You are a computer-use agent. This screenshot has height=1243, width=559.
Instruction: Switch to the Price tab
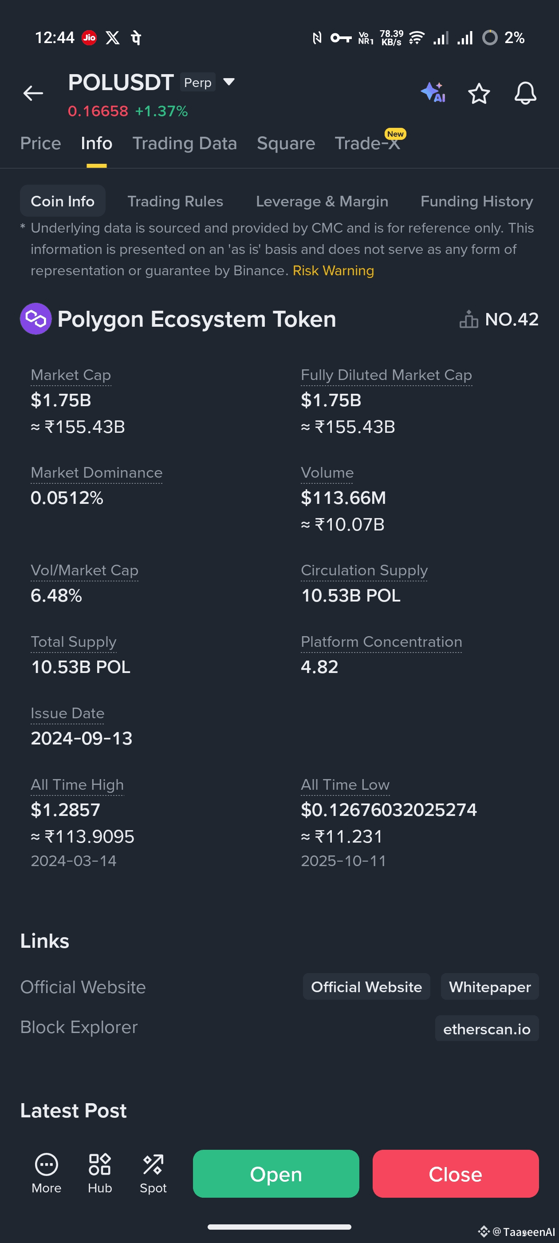[x=40, y=143]
